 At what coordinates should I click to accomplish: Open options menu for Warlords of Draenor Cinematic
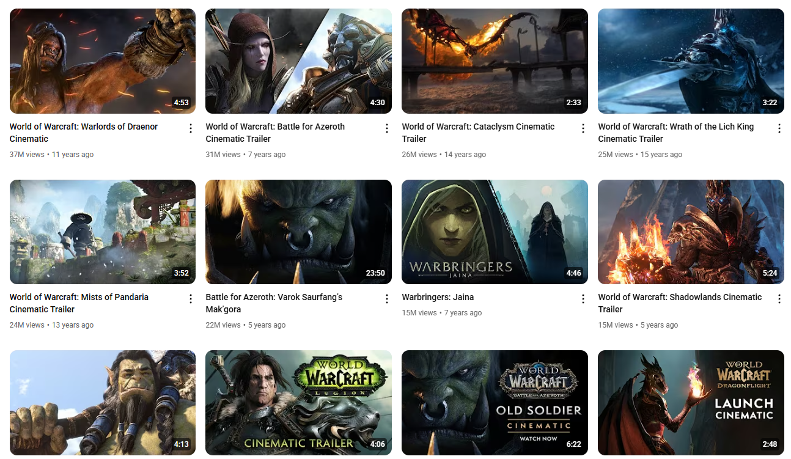coord(191,128)
